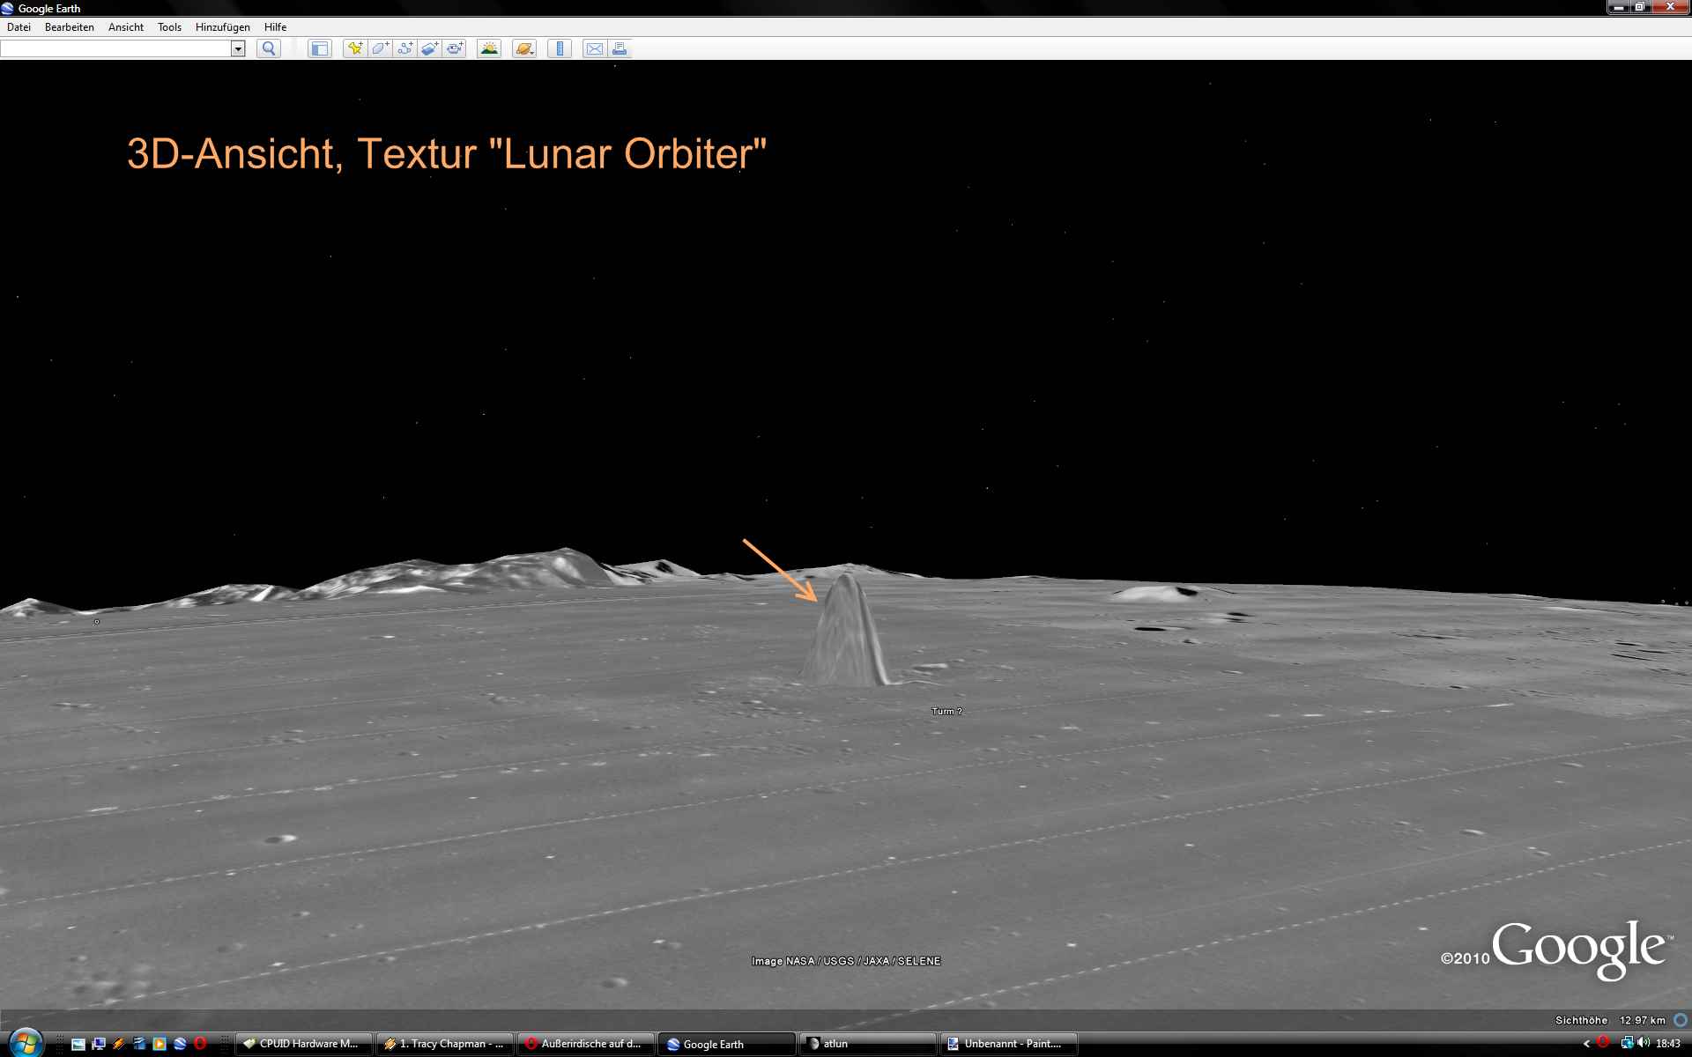Viewport: 1692px width, 1057px height.
Task: Launch Opera from quick launch bar
Action: [200, 1044]
